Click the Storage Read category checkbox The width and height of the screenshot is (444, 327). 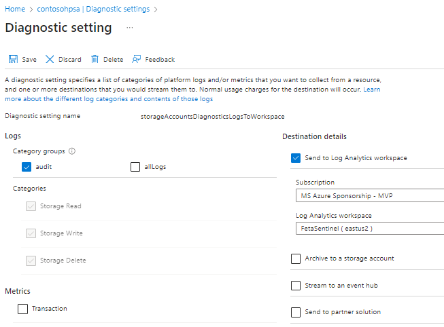pos(31,206)
